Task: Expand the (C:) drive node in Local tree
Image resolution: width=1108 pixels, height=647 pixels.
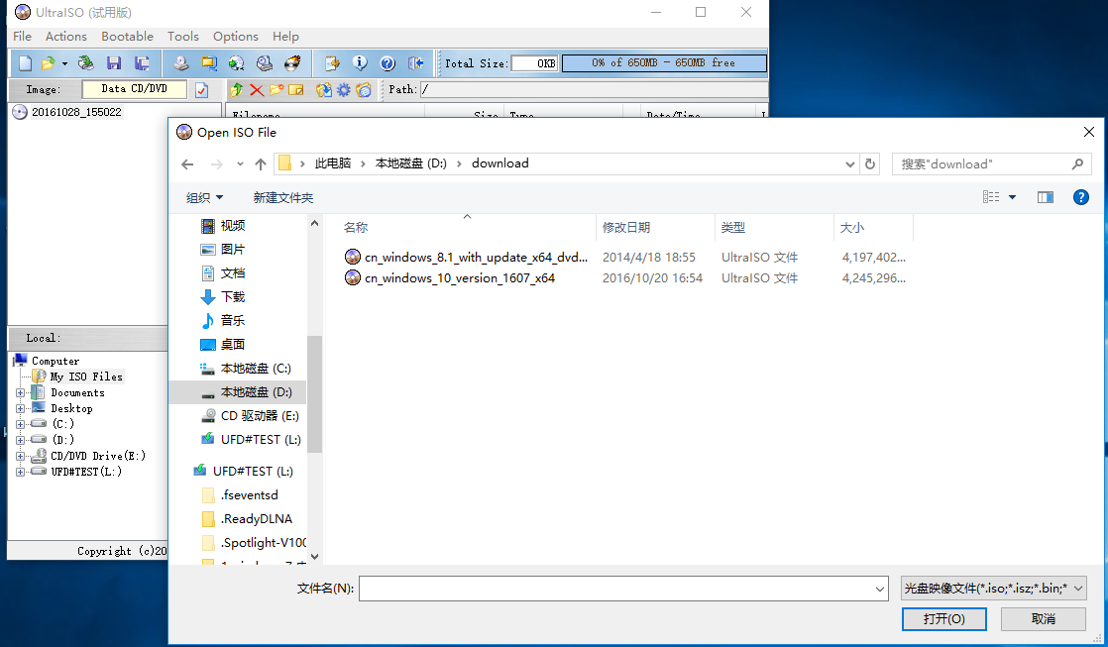Action: (20, 424)
